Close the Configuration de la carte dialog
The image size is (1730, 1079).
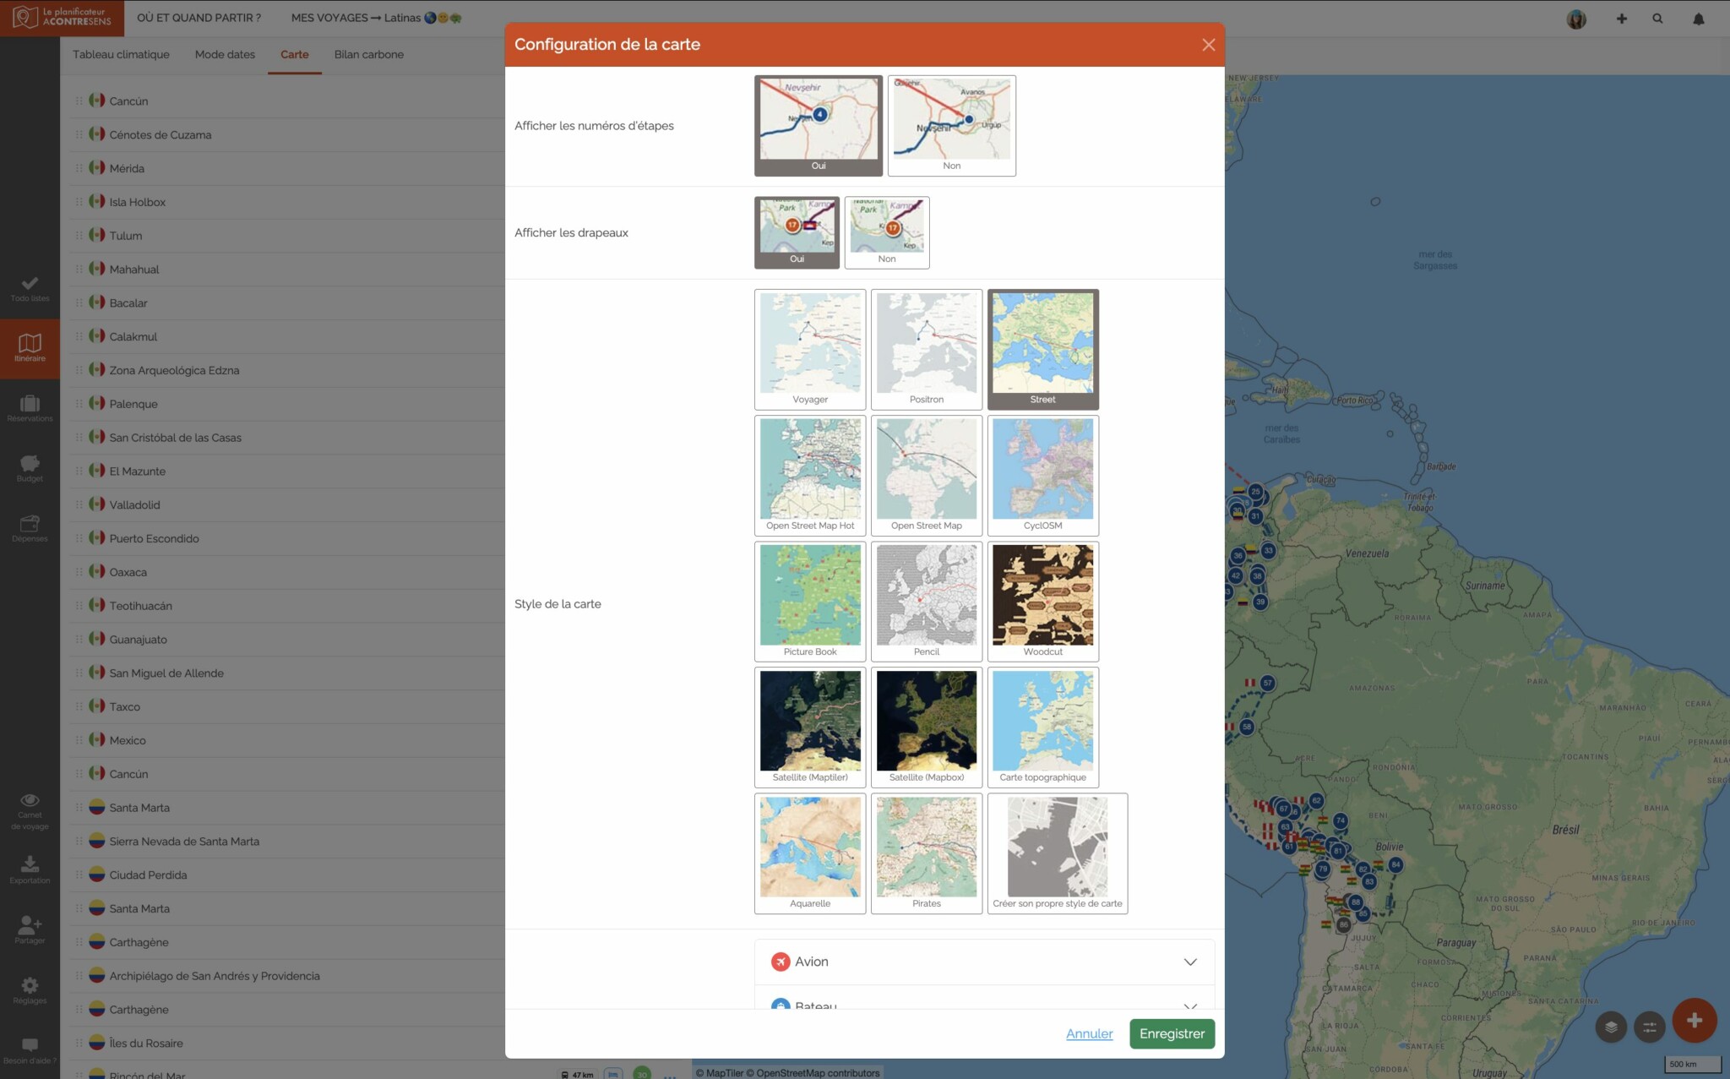point(1209,45)
